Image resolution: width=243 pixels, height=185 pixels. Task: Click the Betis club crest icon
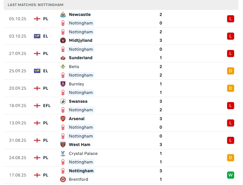[63, 67]
